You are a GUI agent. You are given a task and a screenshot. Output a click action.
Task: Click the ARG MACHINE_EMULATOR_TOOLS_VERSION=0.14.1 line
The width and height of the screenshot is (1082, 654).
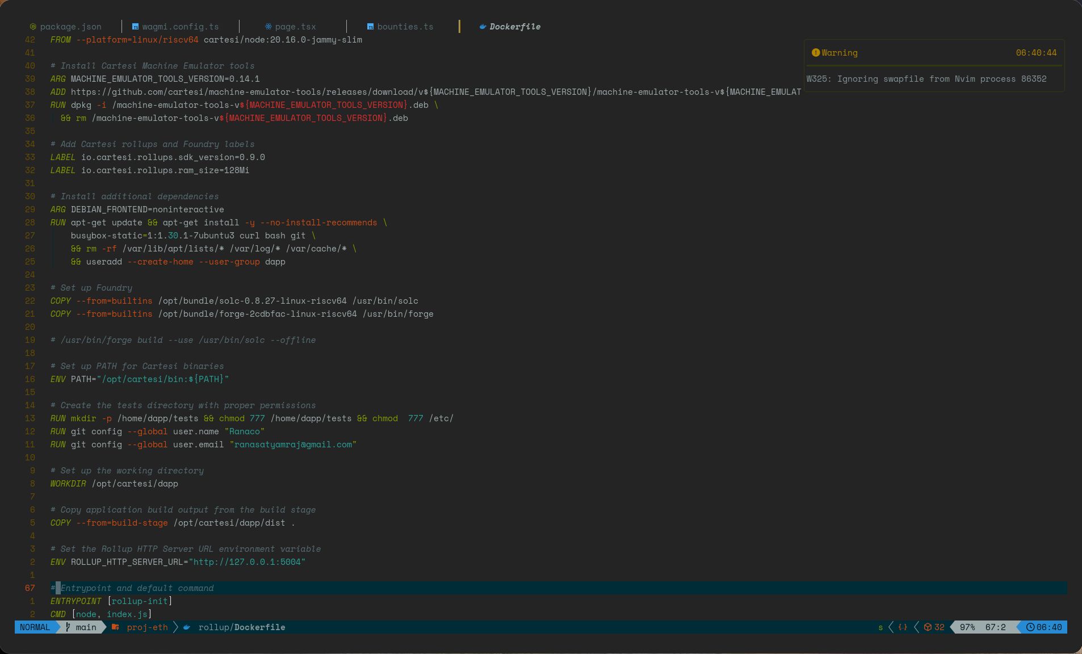(x=155, y=79)
